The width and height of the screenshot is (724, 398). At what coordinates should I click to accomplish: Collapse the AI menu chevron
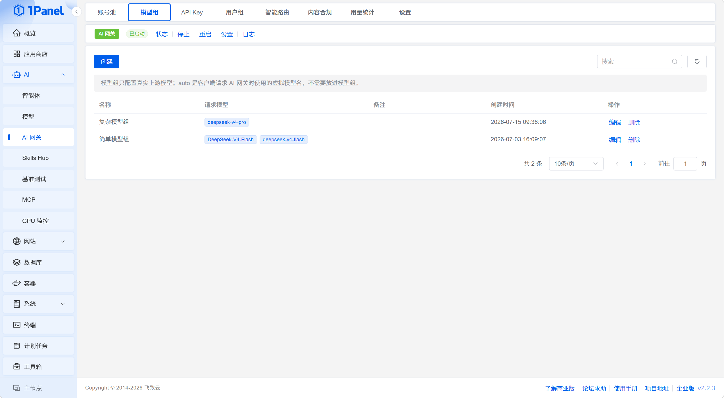point(63,75)
